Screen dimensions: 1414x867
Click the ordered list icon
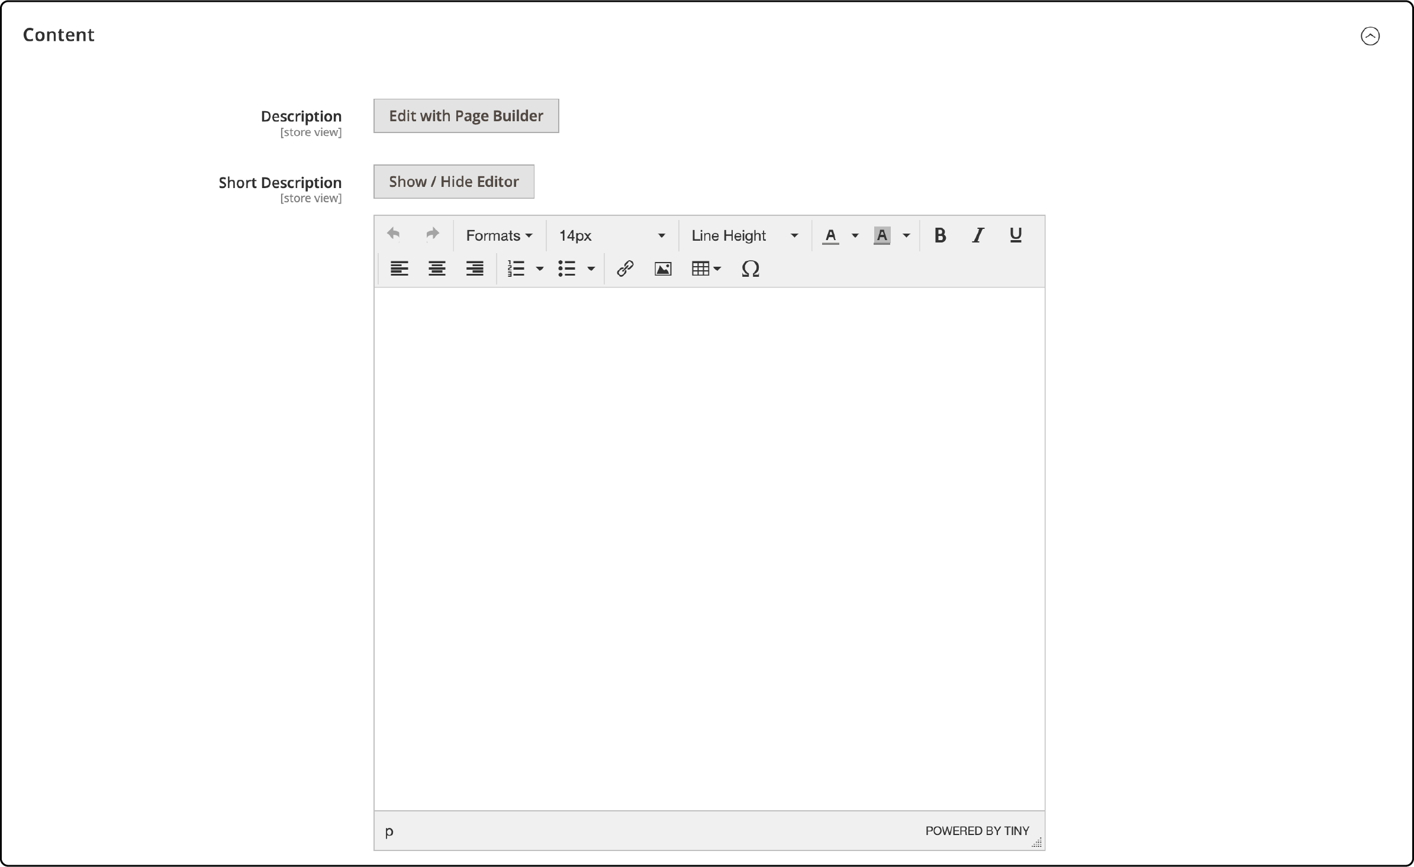pos(516,268)
